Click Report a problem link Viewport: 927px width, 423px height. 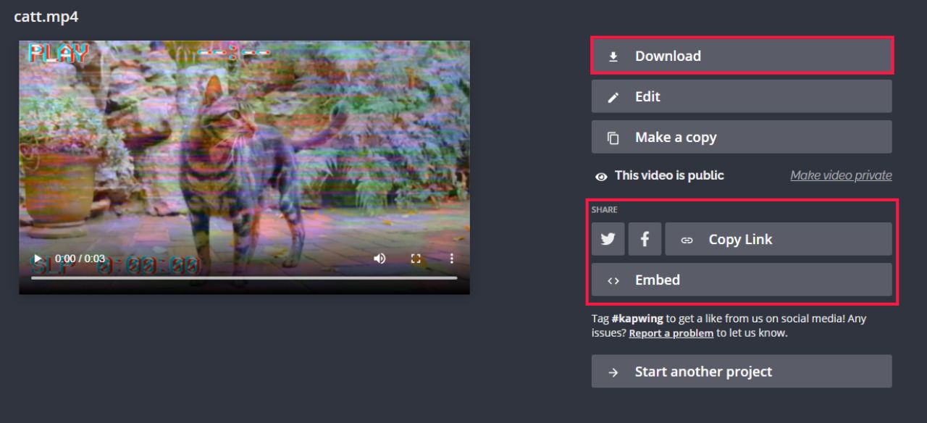[671, 333]
